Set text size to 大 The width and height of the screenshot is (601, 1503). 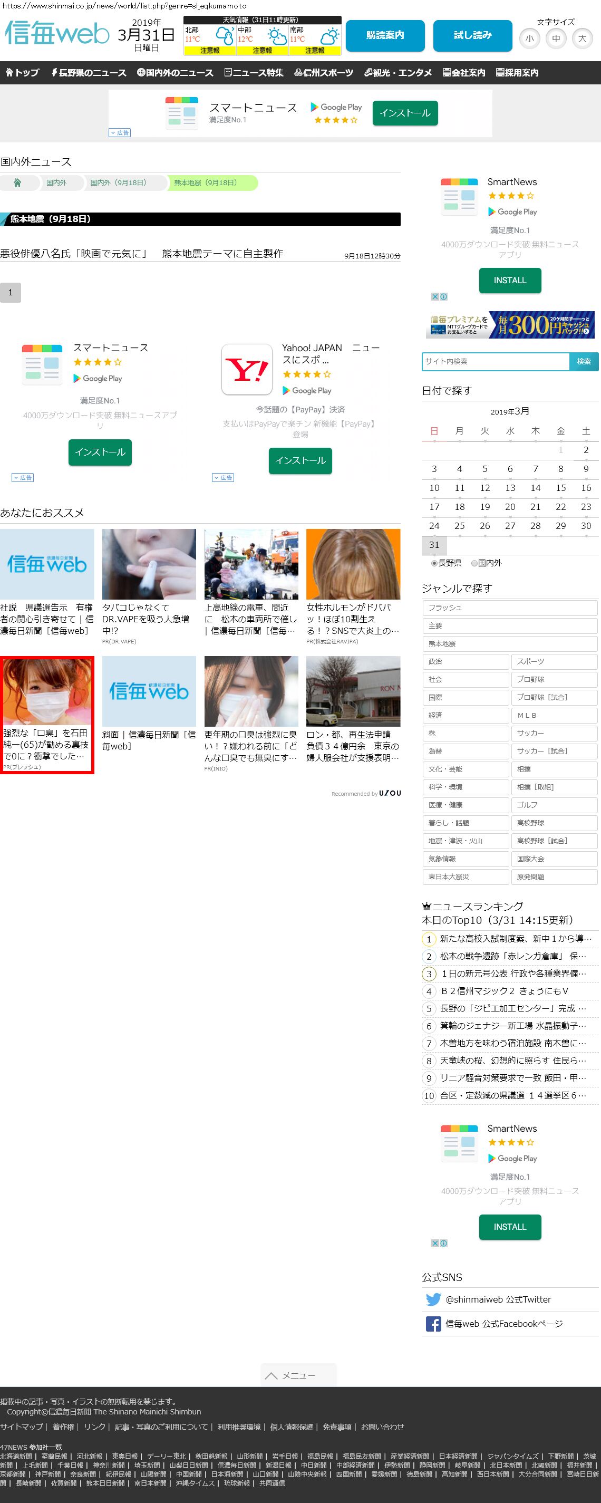pos(581,38)
